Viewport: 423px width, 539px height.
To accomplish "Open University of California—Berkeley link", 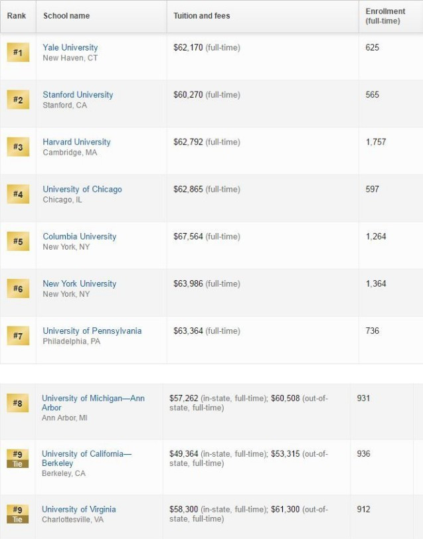I will 86,458.
